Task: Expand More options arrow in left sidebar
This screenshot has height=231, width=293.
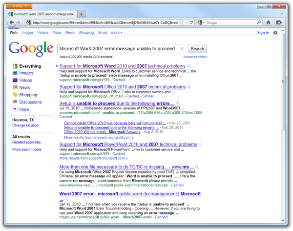Action: (x=15, y=109)
